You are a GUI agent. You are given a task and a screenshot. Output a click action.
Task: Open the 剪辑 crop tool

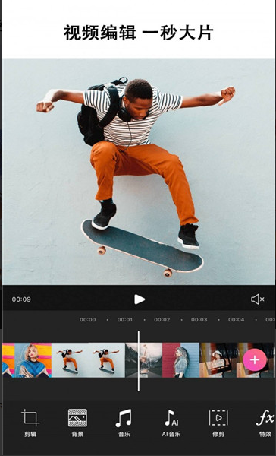[x=30, y=423]
